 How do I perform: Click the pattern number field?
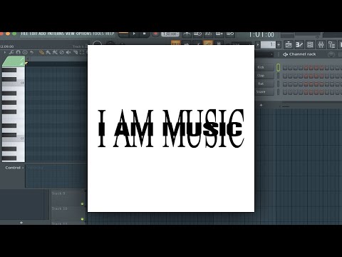point(268,45)
